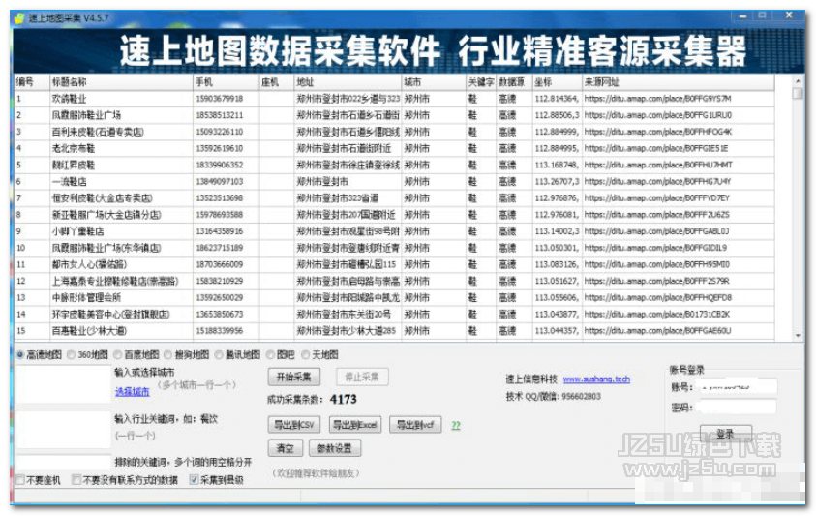Focus the industry keyword text box

[64, 430]
